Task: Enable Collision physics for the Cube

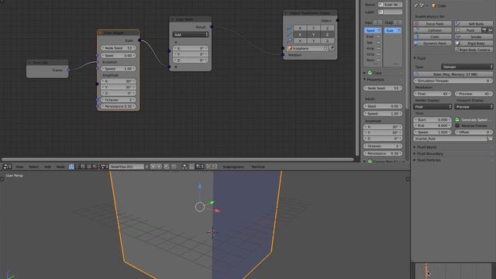Action: 432,30
